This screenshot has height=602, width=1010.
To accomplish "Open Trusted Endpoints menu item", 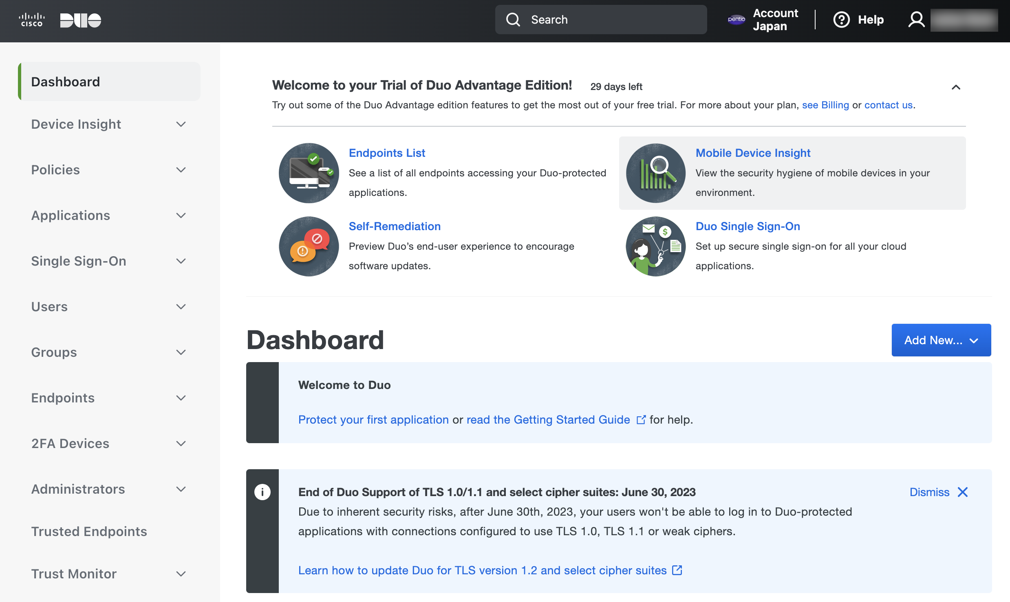I will (89, 532).
